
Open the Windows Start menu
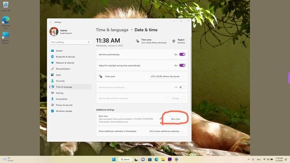tap(114, 159)
